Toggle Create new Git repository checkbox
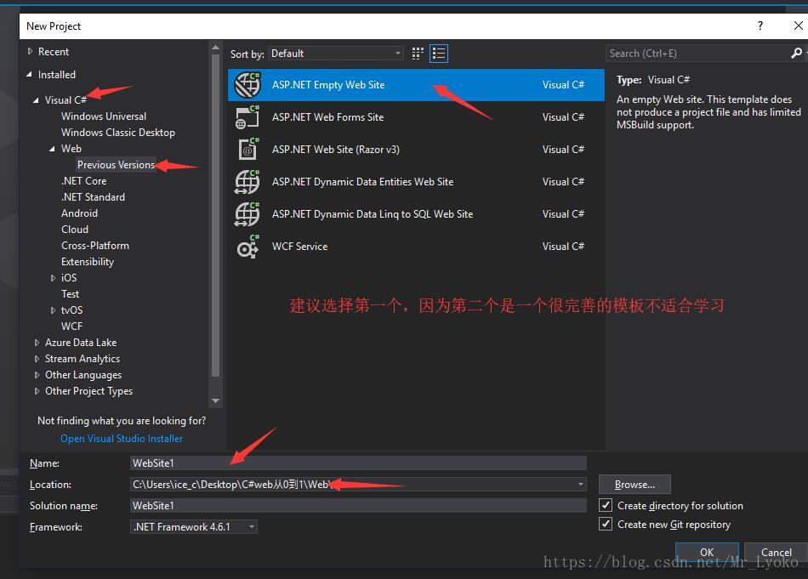 tap(606, 525)
